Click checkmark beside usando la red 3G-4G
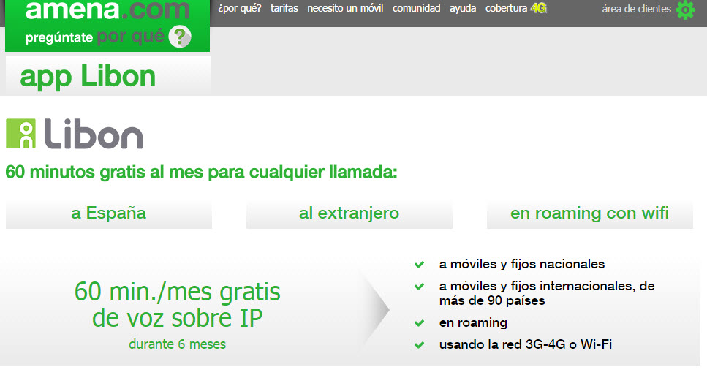This screenshot has height=386, width=707. coord(420,345)
